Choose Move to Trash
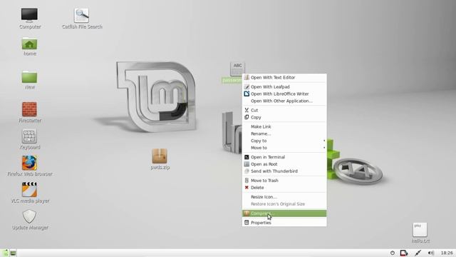456x257 pixels. click(x=284, y=181)
